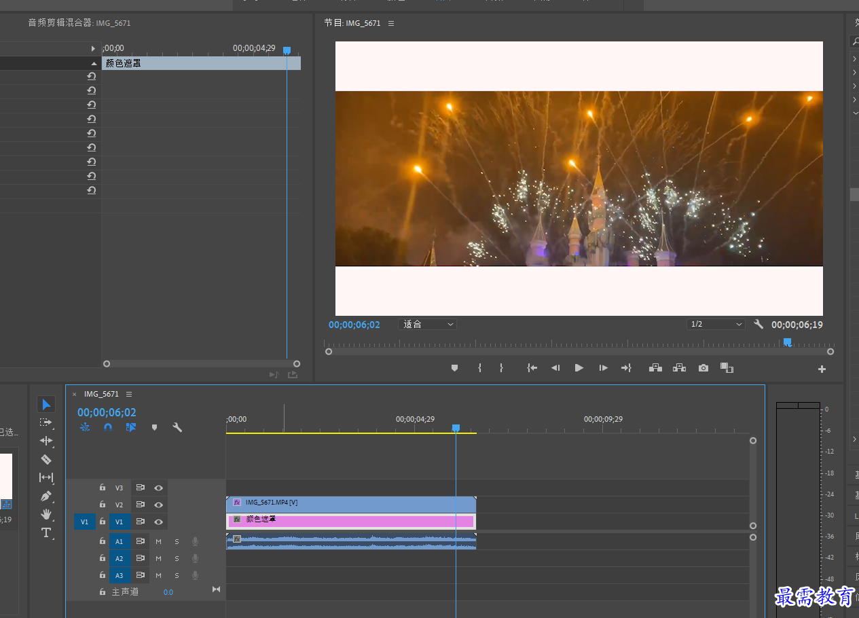Click the Lift button
Viewport: 859px width, 618px height.
pyautogui.click(x=655, y=368)
